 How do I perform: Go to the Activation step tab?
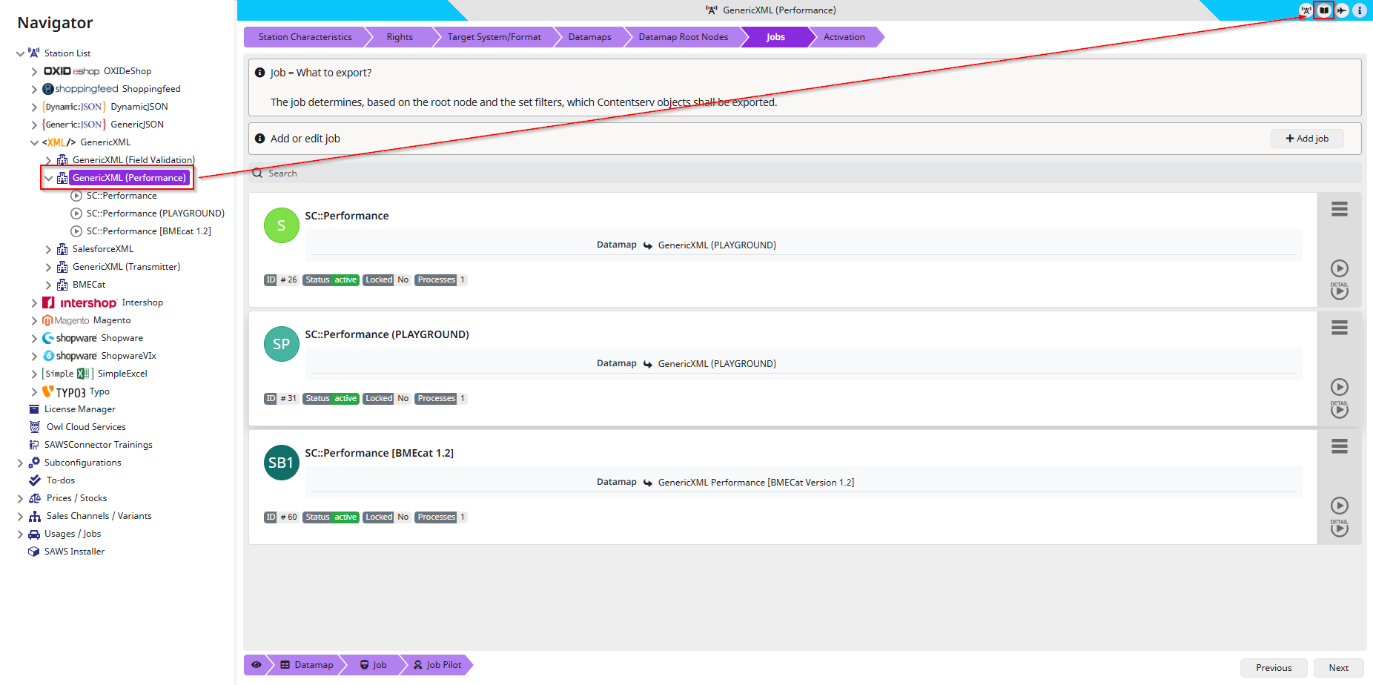coord(844,37)
